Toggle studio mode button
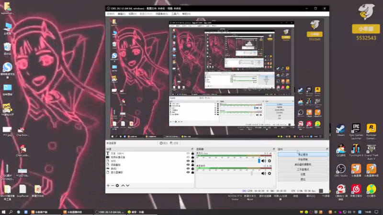 click(303, 170)
